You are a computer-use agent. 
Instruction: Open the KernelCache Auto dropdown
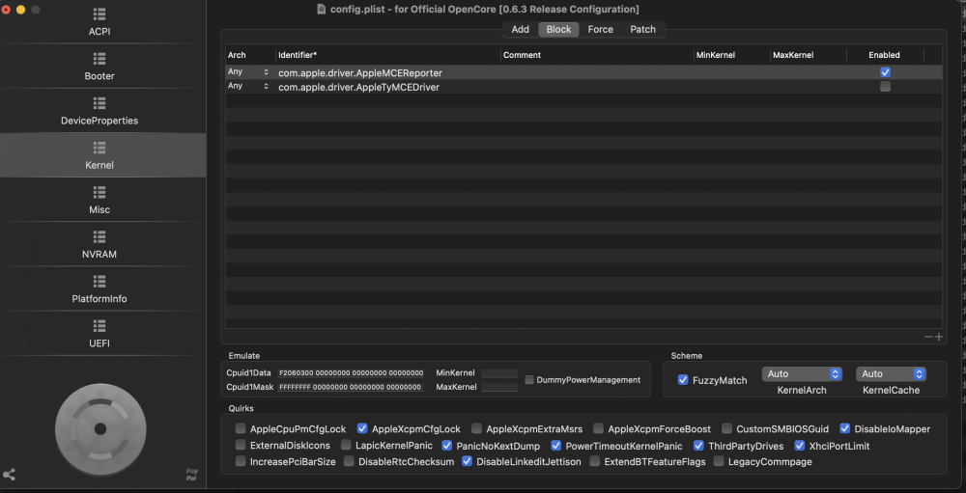(891, 373)
